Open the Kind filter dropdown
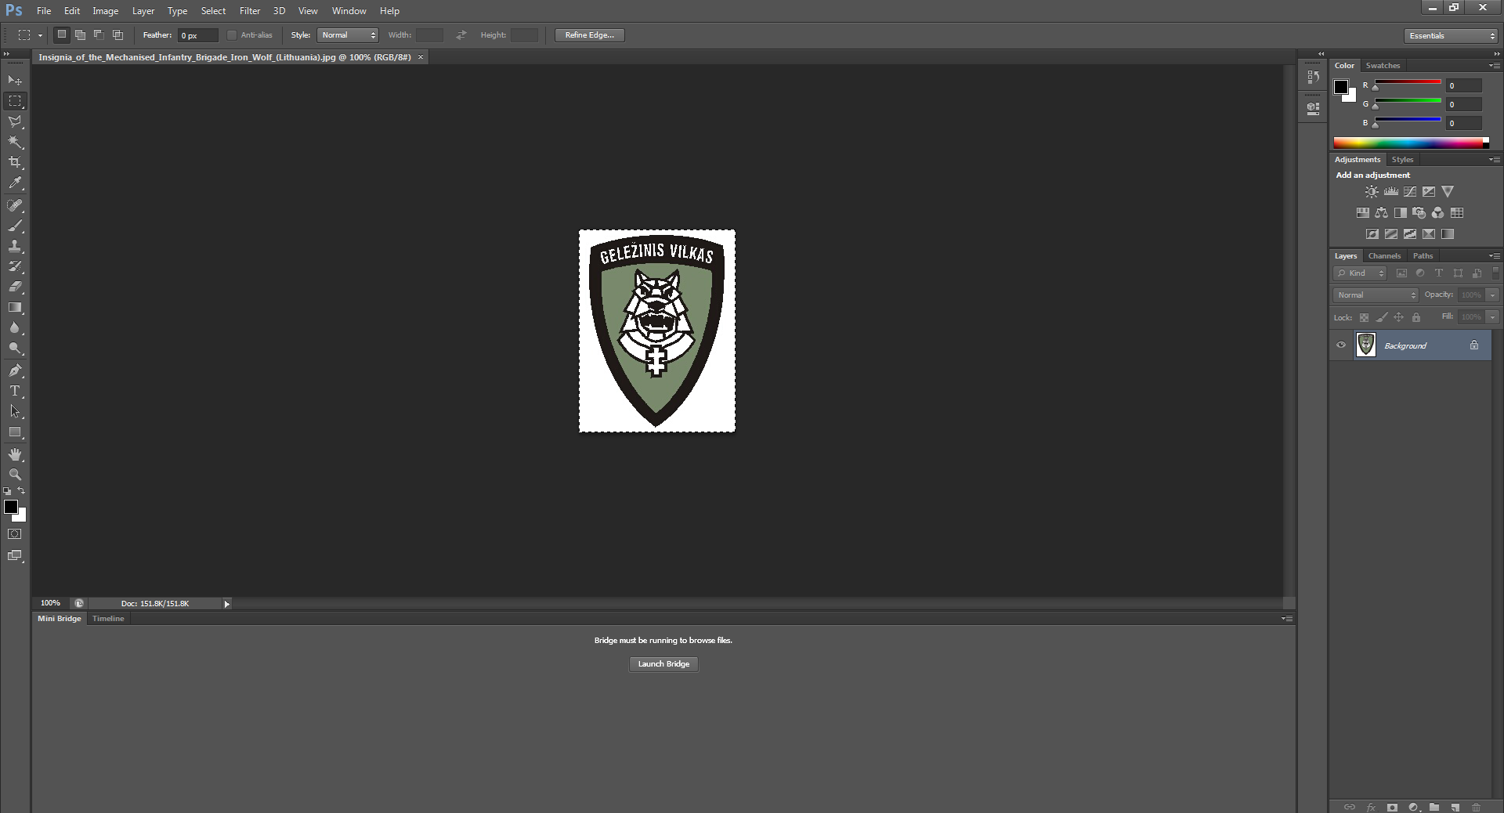1504x813 pixels. tap(1361, 273)
